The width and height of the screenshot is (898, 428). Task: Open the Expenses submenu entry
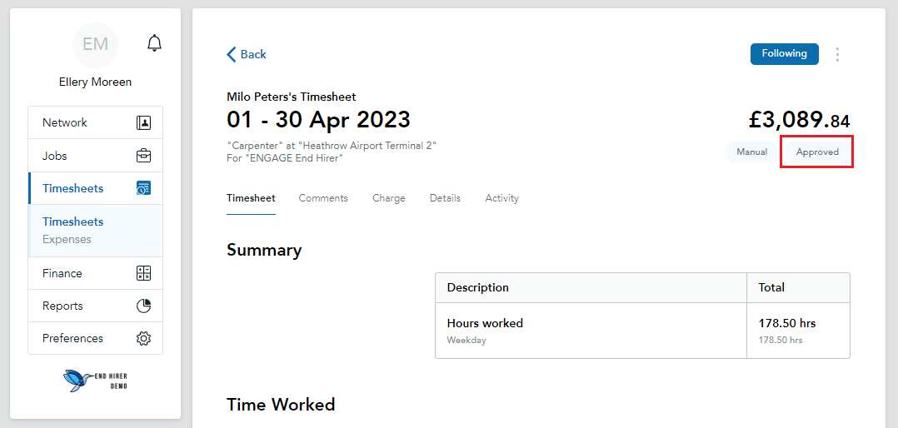tap(67, 239)
